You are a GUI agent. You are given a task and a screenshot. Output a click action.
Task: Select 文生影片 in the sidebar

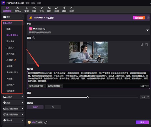tap(10, 48)
